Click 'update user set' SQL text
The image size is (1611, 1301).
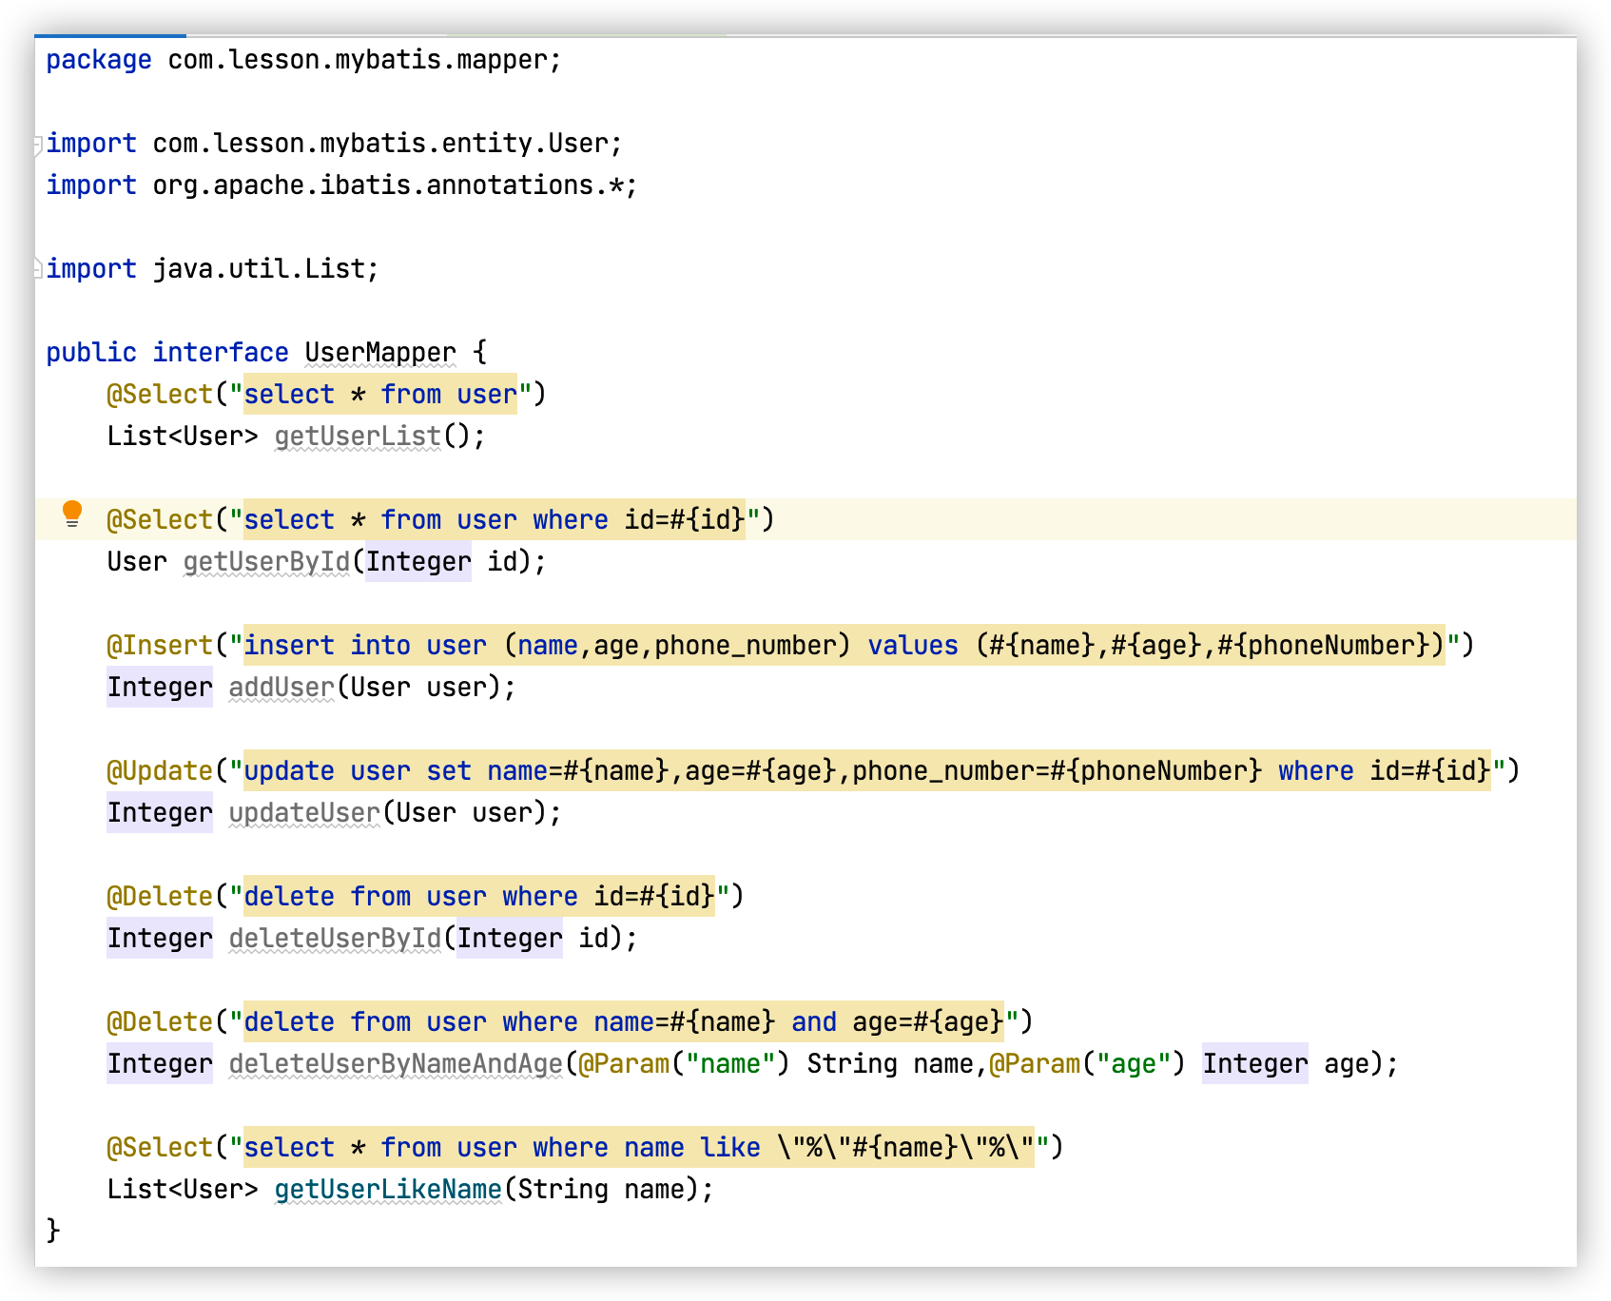tap(358, 771)
